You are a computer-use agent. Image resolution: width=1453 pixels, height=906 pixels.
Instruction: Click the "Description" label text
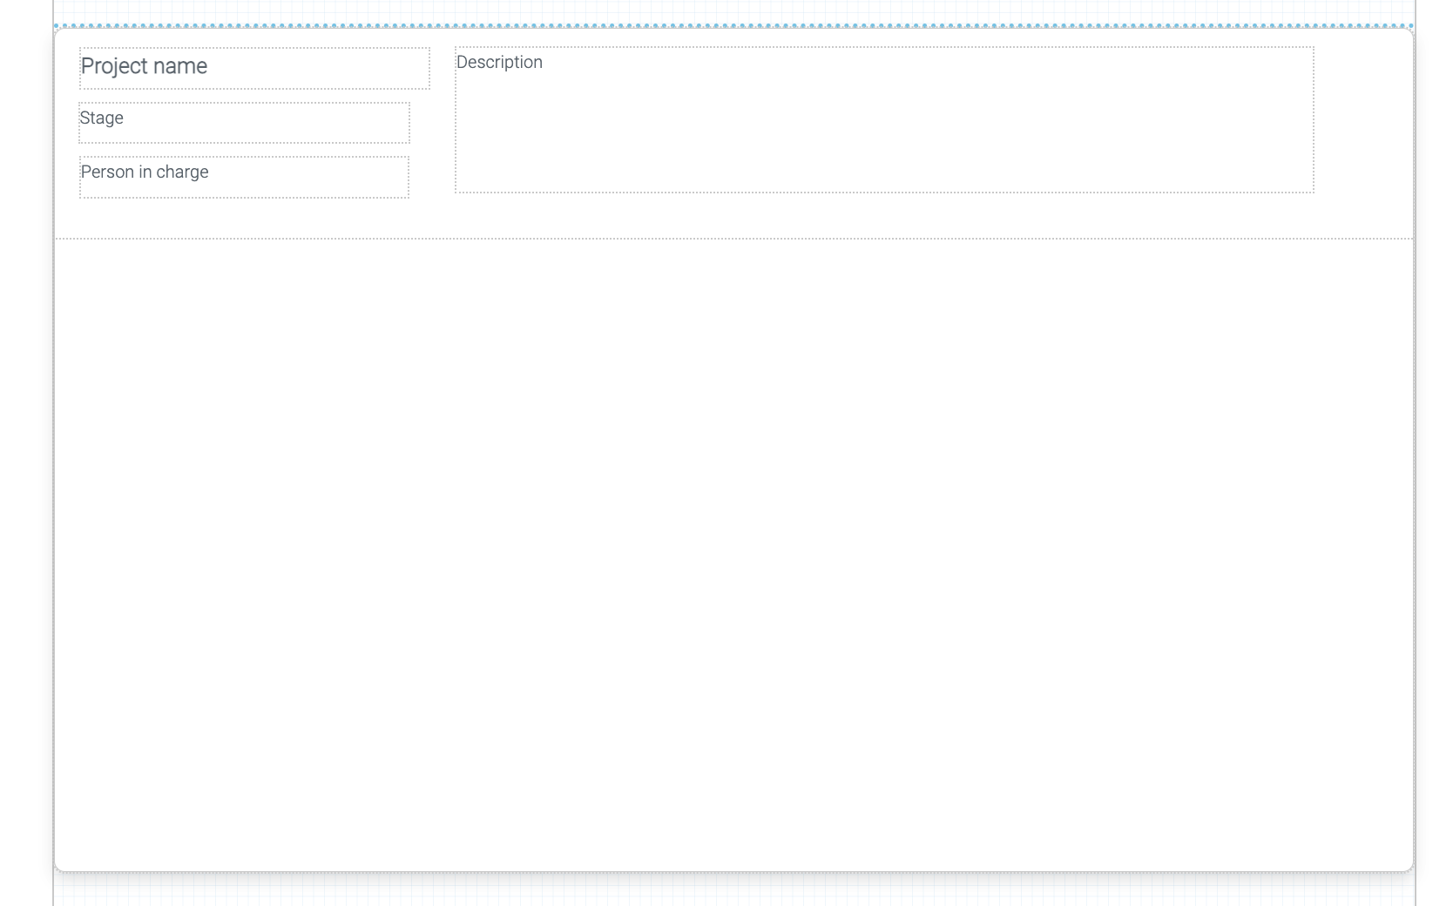point(499,63)
